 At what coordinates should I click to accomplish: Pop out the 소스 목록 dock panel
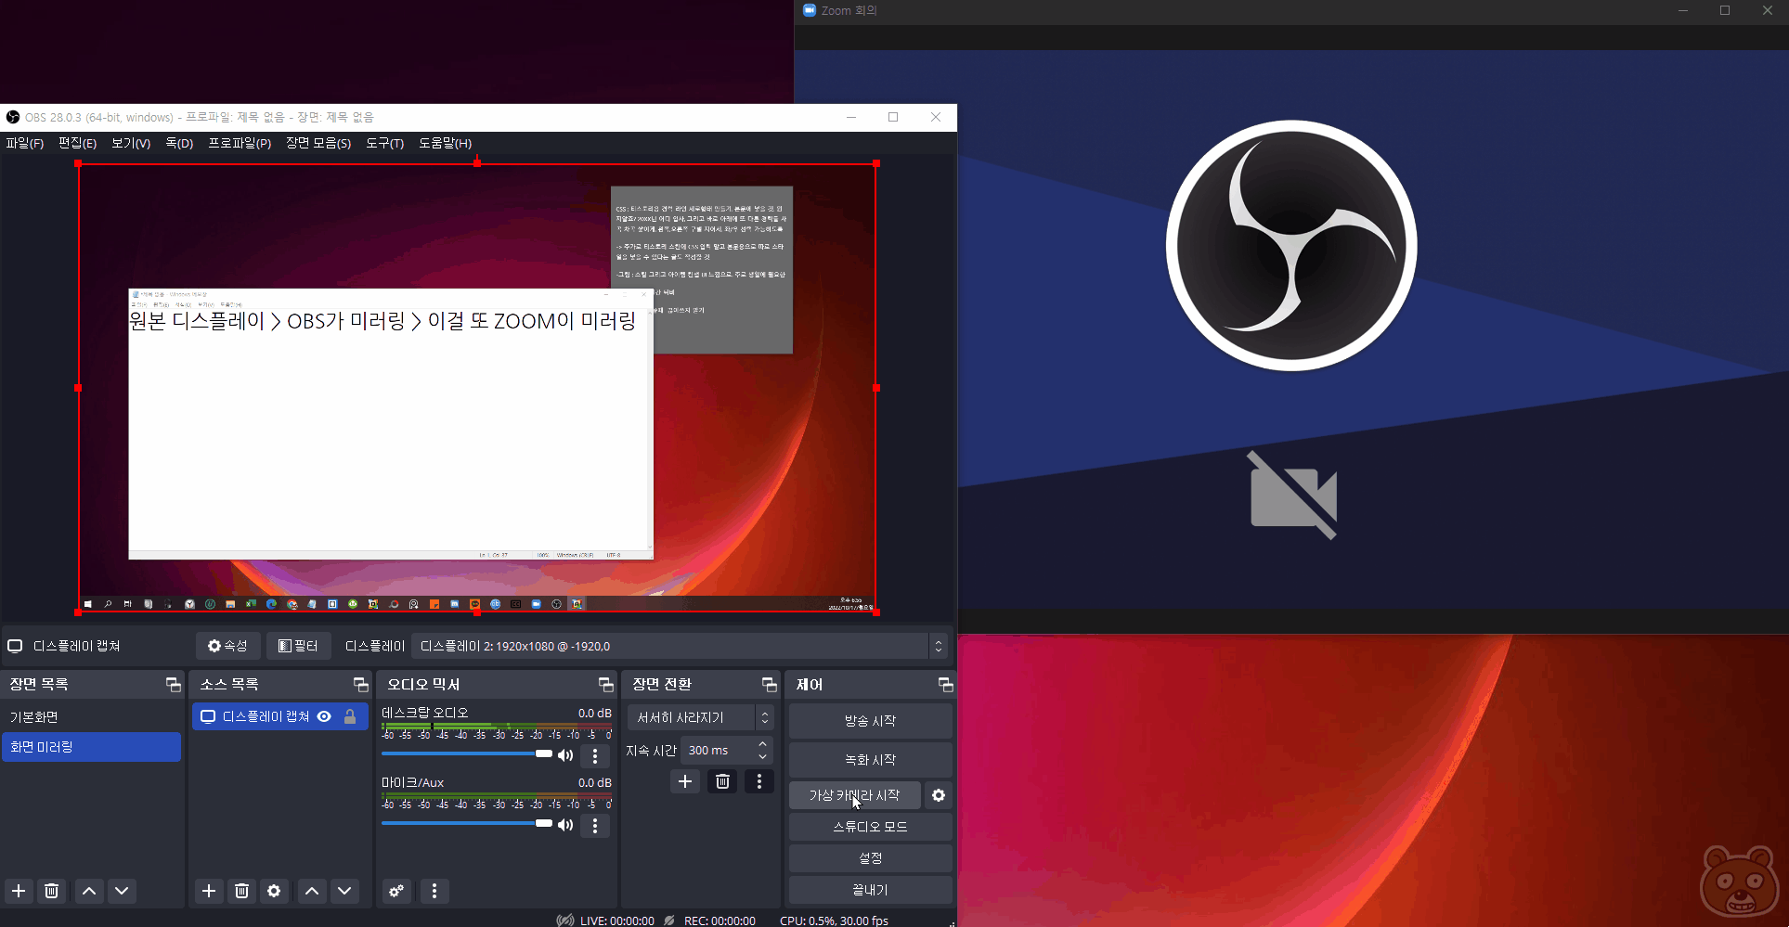pyautogui.click(x=360, y=685)
